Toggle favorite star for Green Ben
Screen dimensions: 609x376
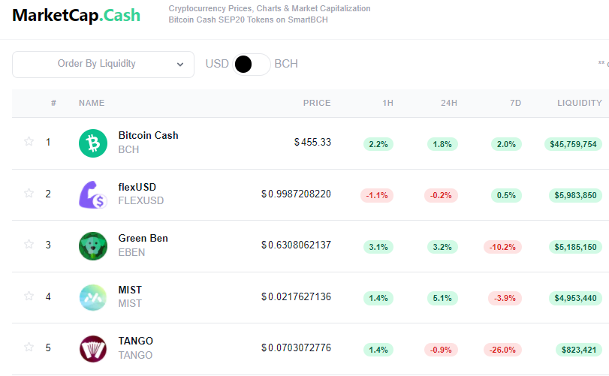29,244
